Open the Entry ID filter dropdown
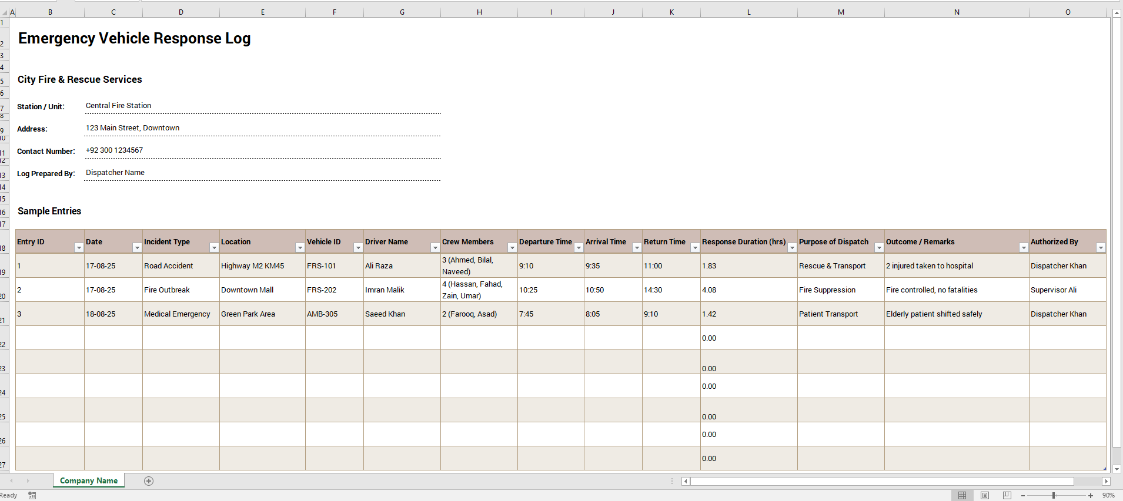Screen dimensions: 1123x501 point(79,248)
